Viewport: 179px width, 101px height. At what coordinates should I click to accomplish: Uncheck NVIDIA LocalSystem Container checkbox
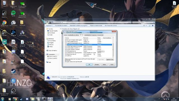66,45
